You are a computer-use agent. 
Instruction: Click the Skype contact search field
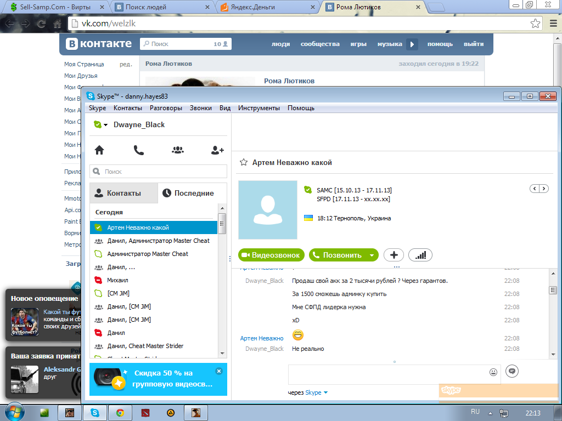click(x=158, y=172)
